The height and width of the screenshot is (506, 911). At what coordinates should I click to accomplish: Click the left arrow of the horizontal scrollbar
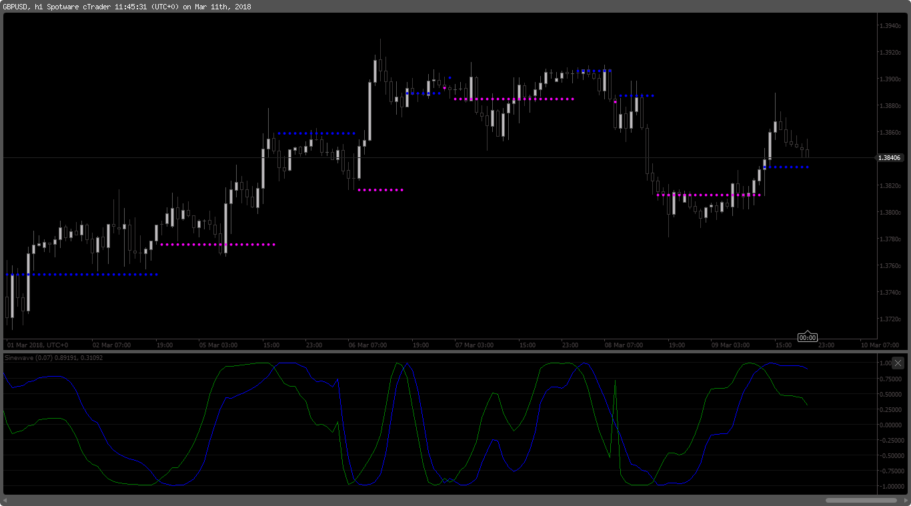7,500
